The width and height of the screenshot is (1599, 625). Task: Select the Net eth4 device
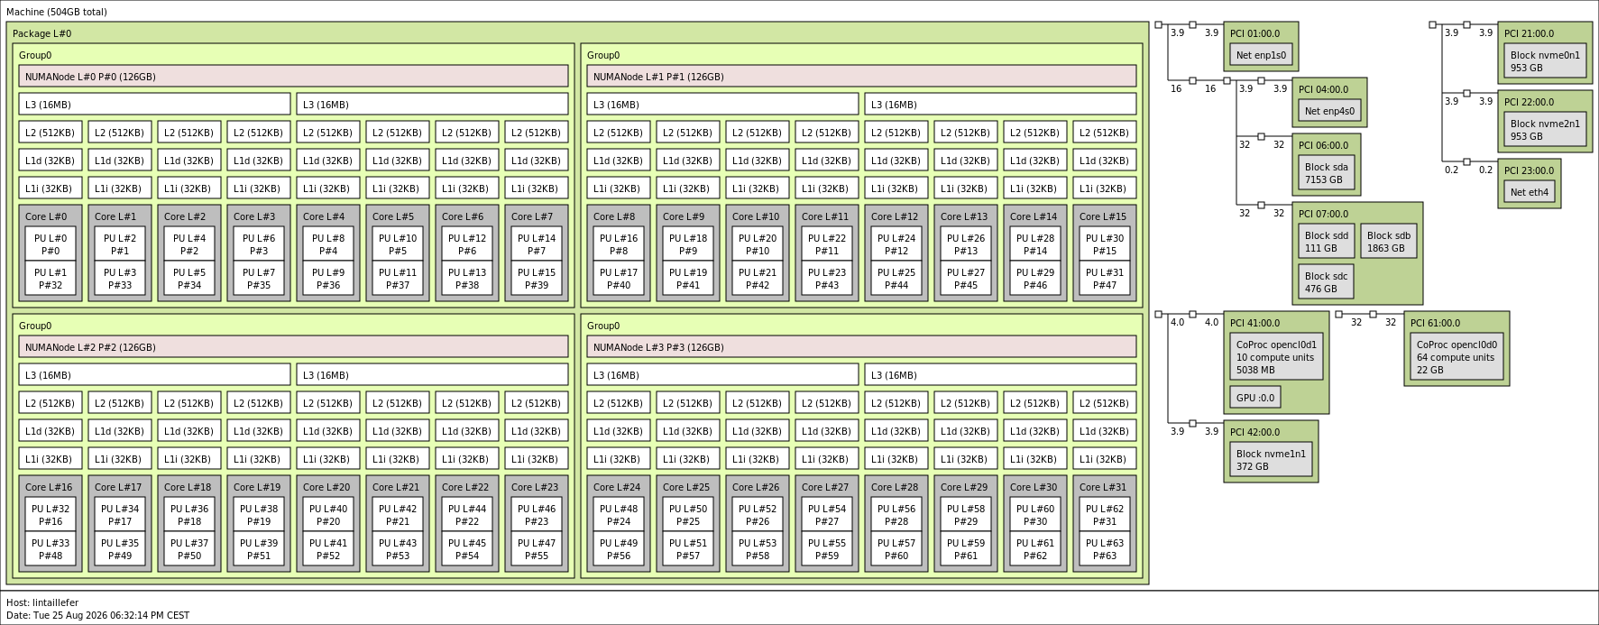pos(1530,192)
